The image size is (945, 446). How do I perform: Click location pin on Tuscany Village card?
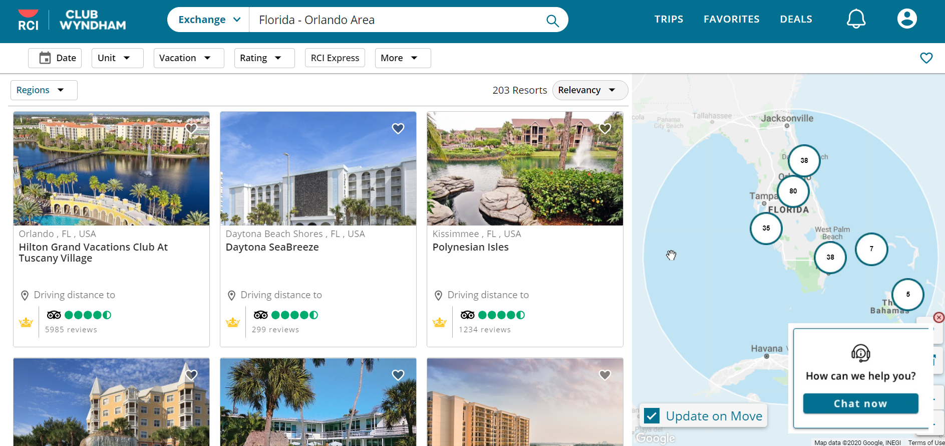pos(25,296)
